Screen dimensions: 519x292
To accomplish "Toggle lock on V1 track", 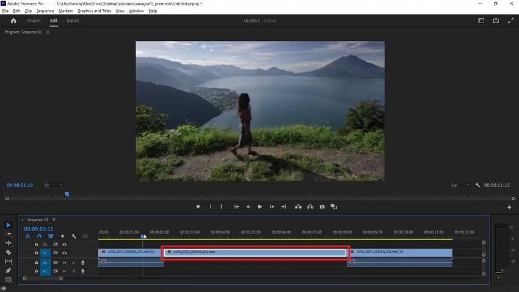I will 37,253.
